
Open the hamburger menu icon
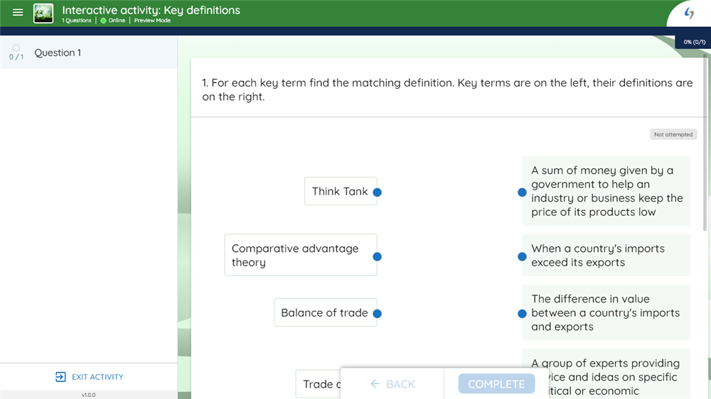coord(18,13)
